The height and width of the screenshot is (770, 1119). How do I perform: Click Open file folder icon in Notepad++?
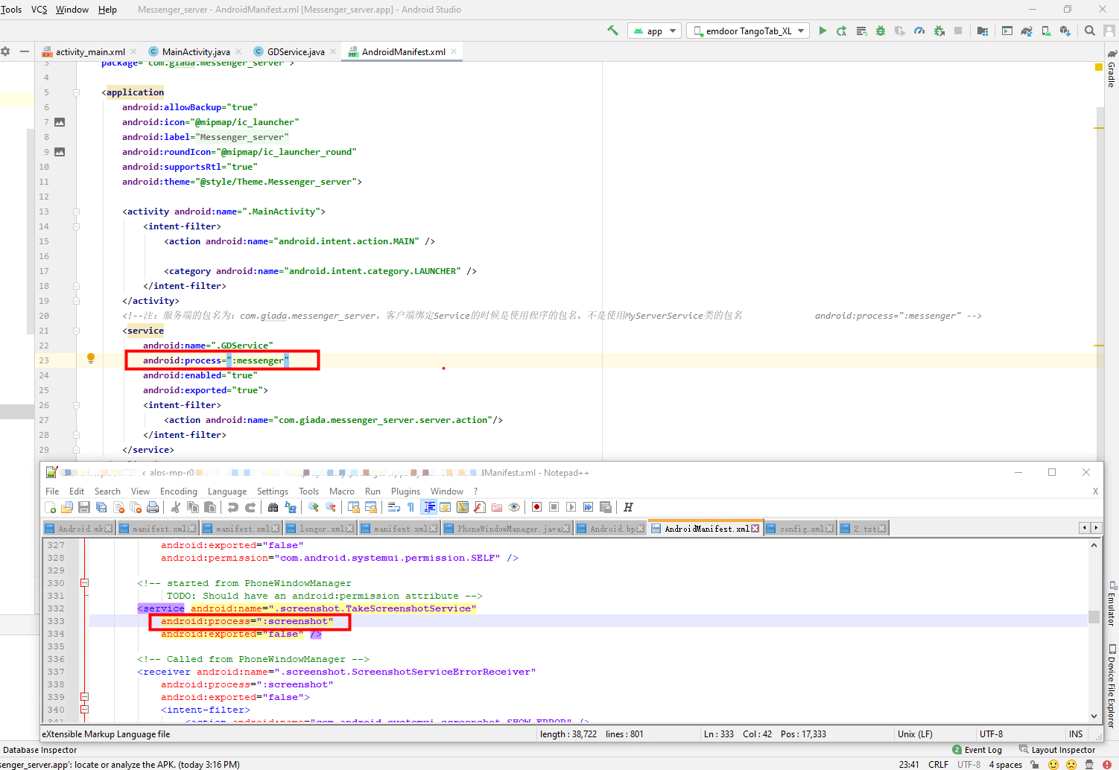[x=66, y=507]
